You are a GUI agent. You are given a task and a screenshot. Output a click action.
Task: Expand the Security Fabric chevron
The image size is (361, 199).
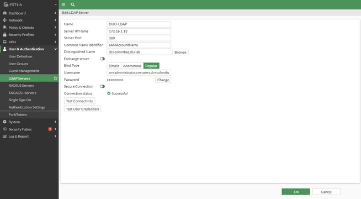tap(55, 129)
